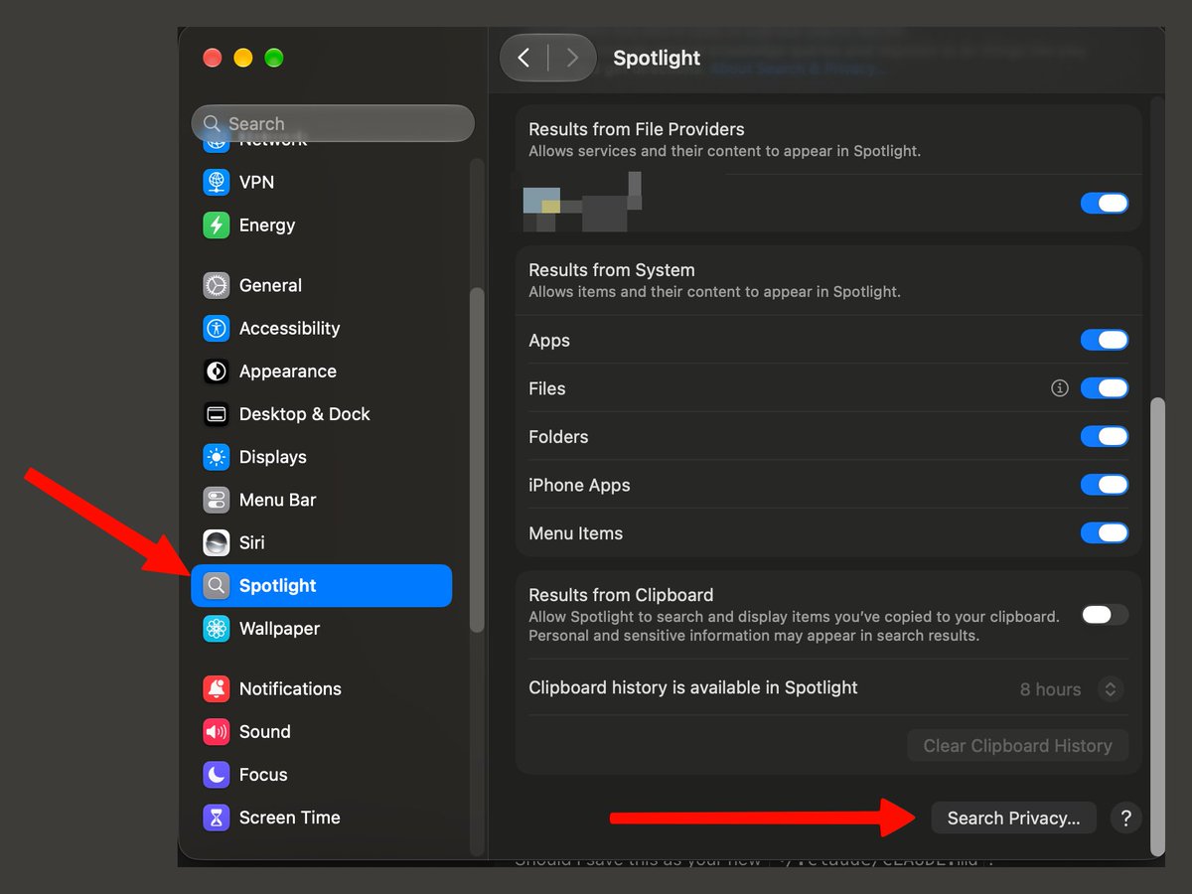Image resolution: width=1192 pixels, height=894 pixels.
Task: Click the Spotlight pane vertical scrollbar
Action: [1156, 626]
